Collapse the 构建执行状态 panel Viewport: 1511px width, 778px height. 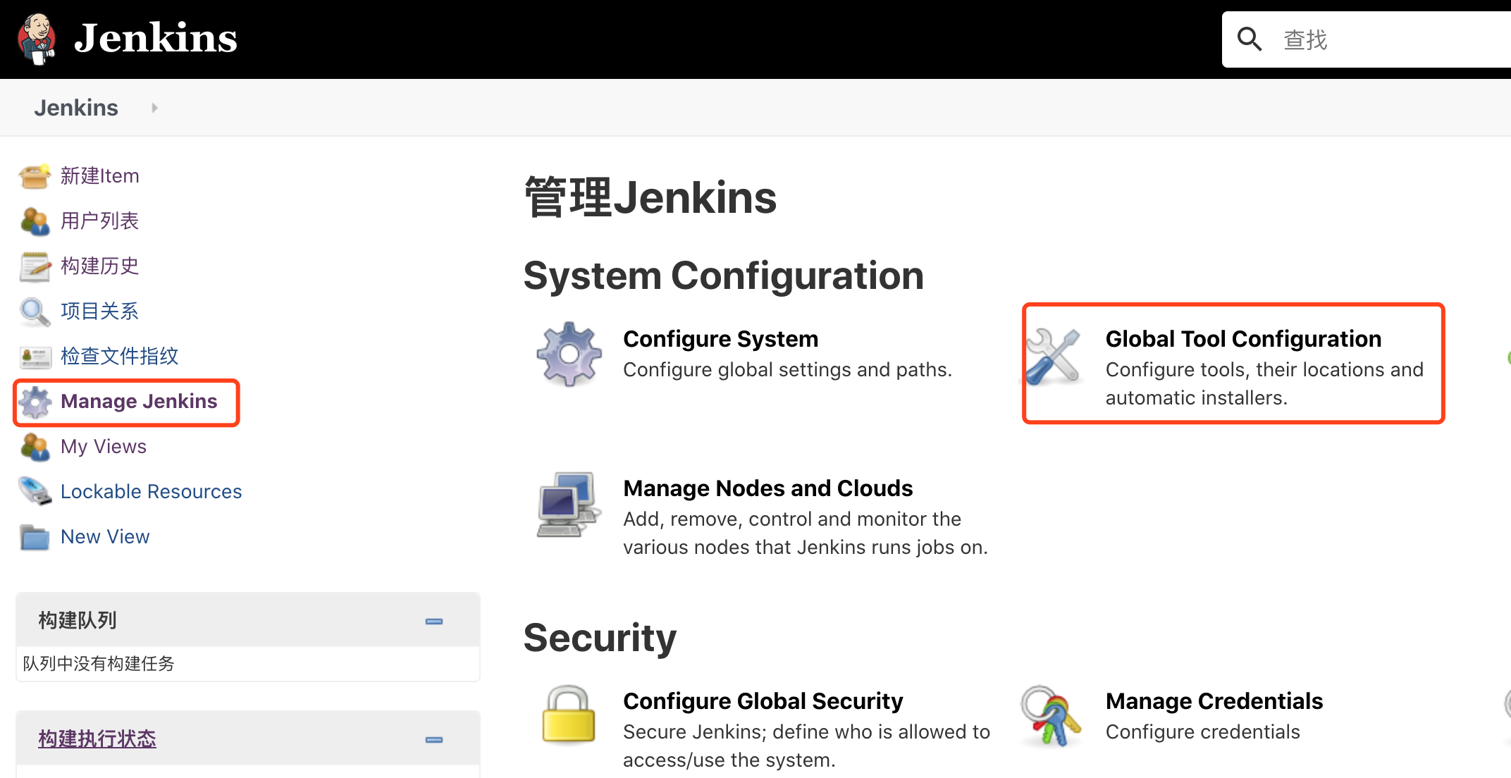point(434,739)
